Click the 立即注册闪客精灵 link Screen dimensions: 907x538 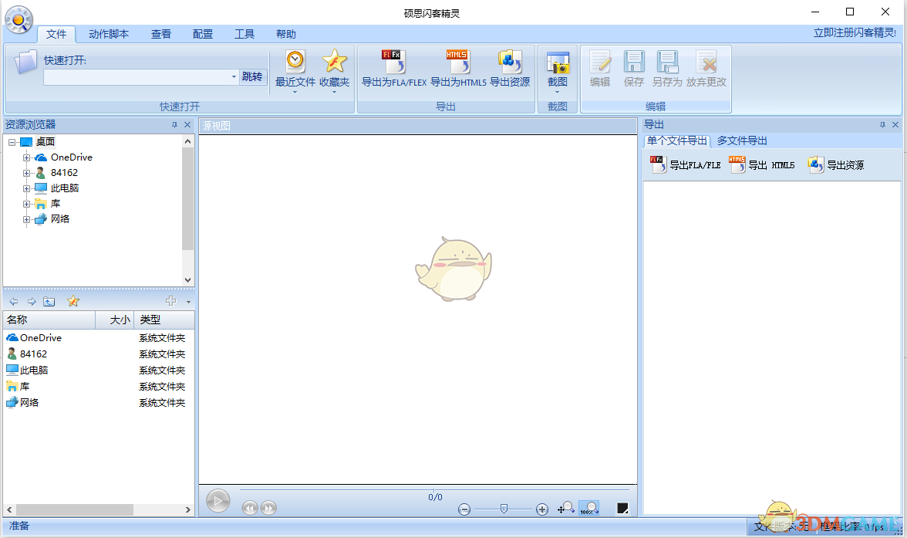(x=855, y=32)
